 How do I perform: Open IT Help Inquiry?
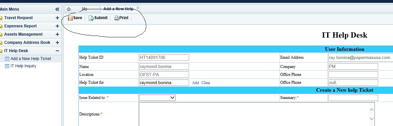click(23, 66)
